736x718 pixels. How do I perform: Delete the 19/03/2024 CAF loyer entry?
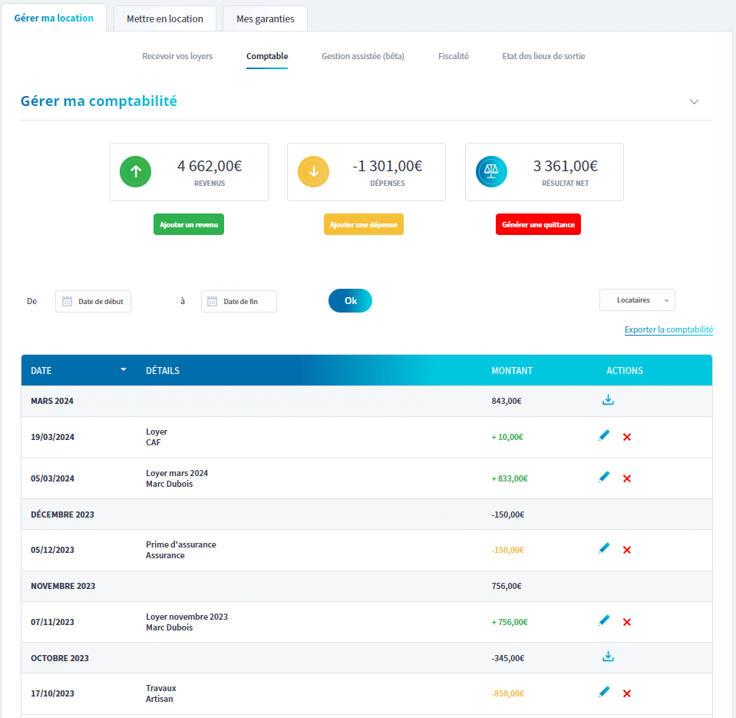tap(627, 437)
